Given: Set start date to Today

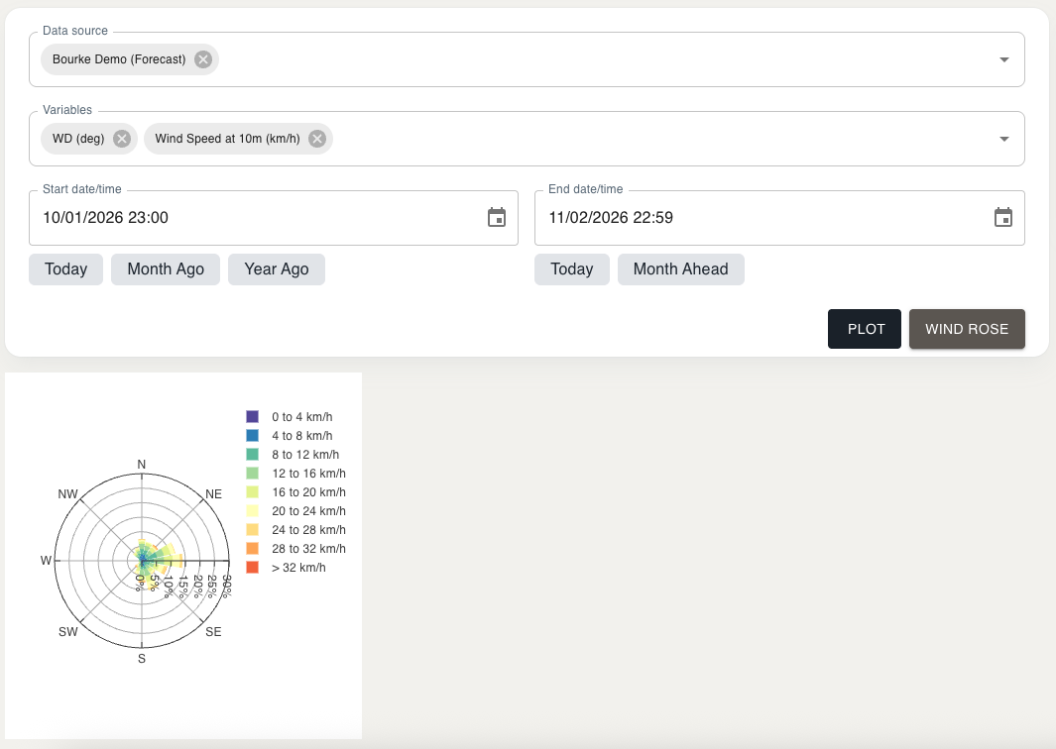Looking at the screenshot, I should click(x=65, y=269).
